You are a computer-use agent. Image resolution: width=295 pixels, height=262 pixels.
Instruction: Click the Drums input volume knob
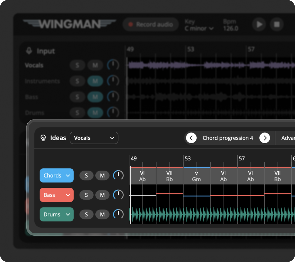coord(113,113)
